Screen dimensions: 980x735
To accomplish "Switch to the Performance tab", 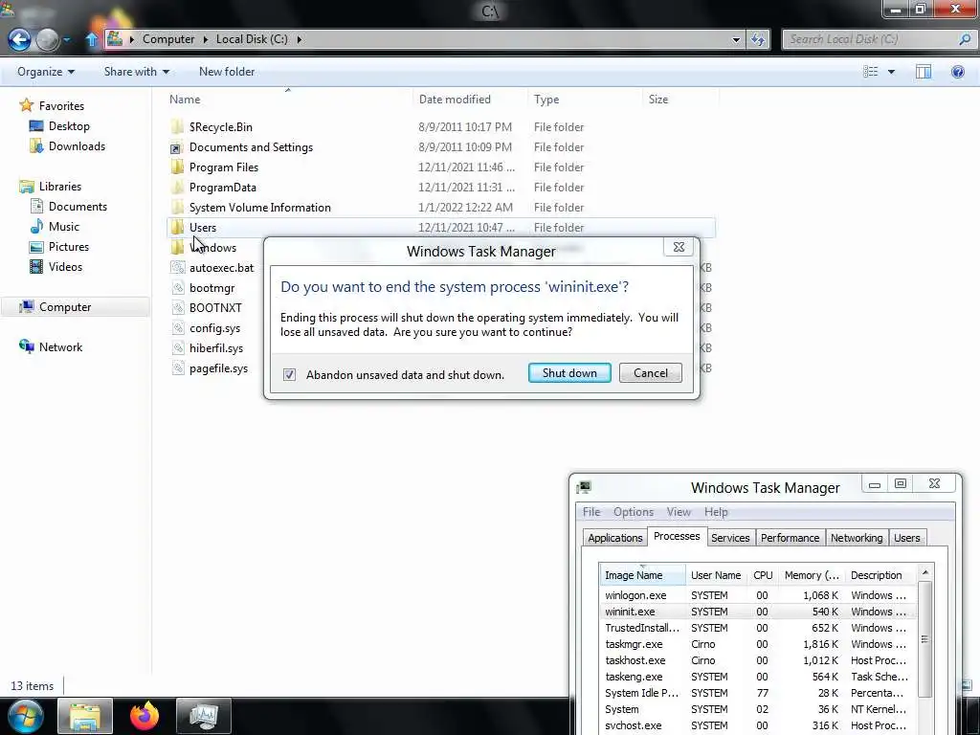I will pyautogui.click(x=790, y=538).
